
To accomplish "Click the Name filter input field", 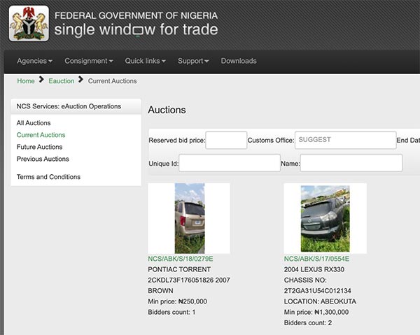I will click(351, 163).
